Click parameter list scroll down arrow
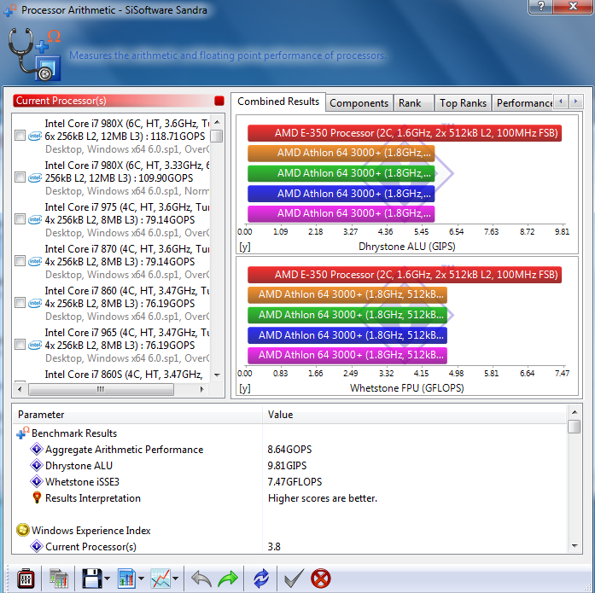595x593 pixels. [575, 546]
